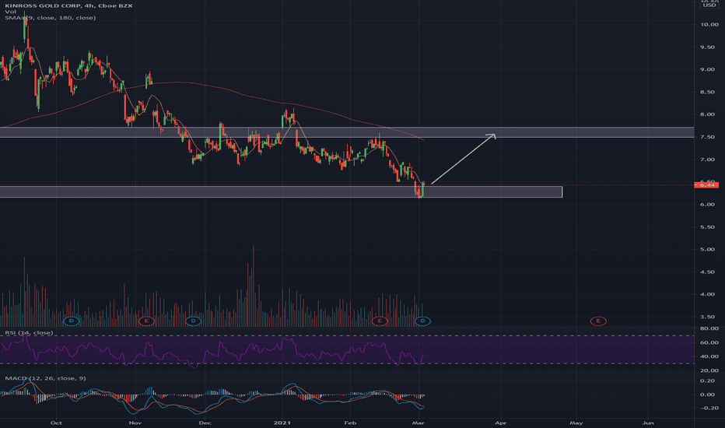Screen dimensions: 725x428
Task: Click the 0.20 MACD scale label
Action: (x=709, y=381)
